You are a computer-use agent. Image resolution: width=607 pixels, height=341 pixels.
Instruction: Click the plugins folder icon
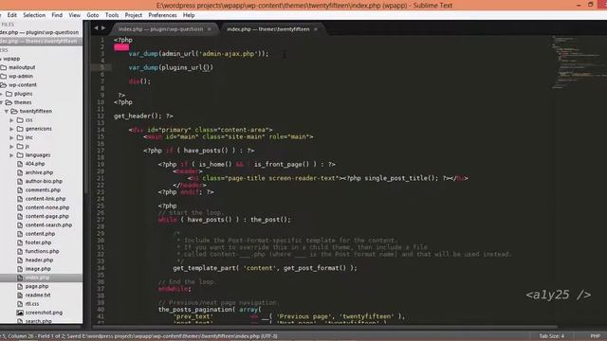click(x=9, y=94)
